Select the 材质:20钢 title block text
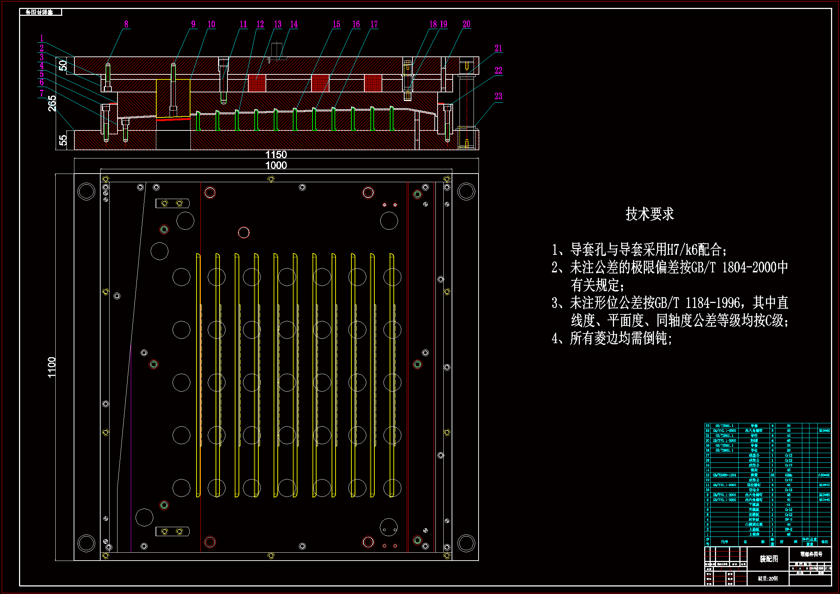 pyautogui.click(x=767, y=579)
